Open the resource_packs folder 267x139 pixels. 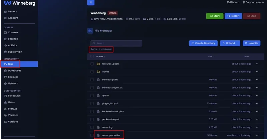point(110,64)
